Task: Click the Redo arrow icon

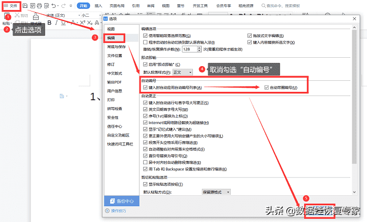Action: click(63, 6)
